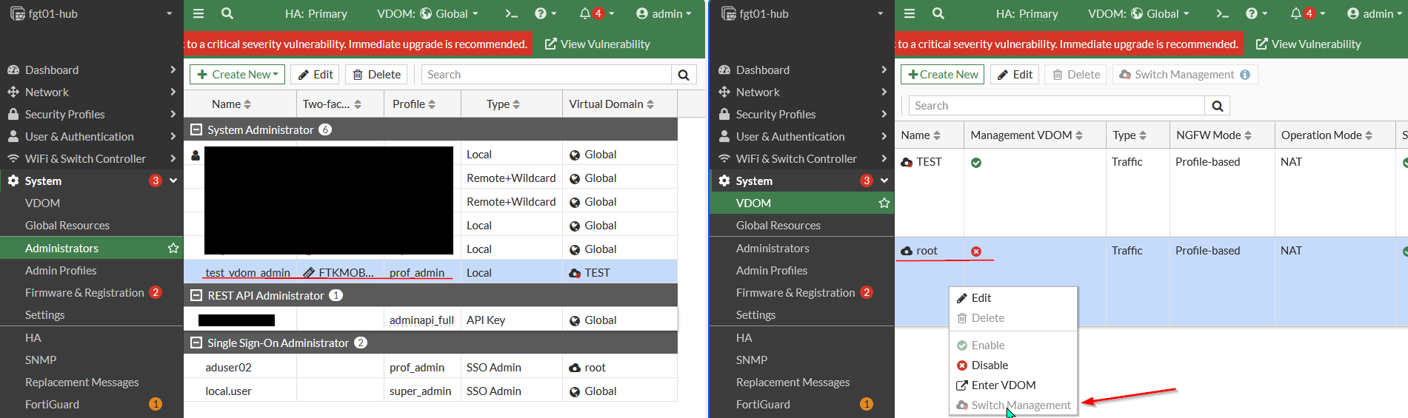Viewport: 1408px width, 418px height.
Task: Open the Create New dropdown in Administrators
Action: [237, 75]
